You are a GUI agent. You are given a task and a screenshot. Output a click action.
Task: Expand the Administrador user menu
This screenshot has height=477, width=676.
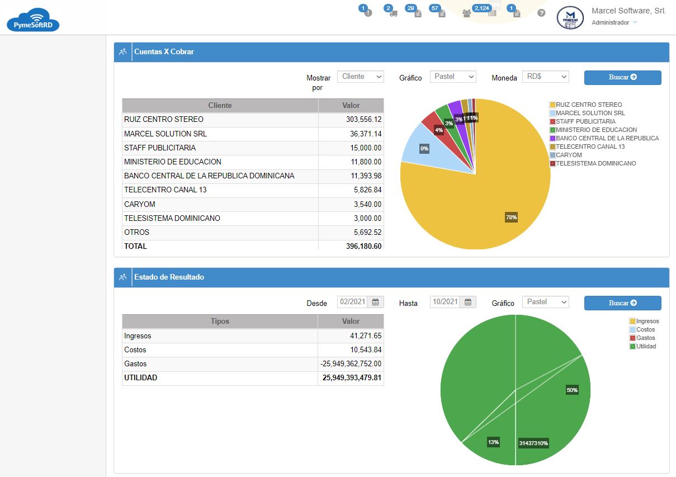(x=614, y=23)
